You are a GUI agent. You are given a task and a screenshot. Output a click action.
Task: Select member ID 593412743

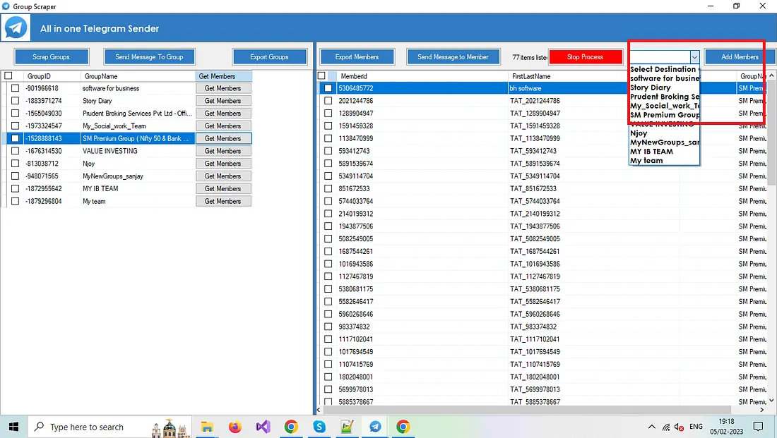tap(355, 151)
